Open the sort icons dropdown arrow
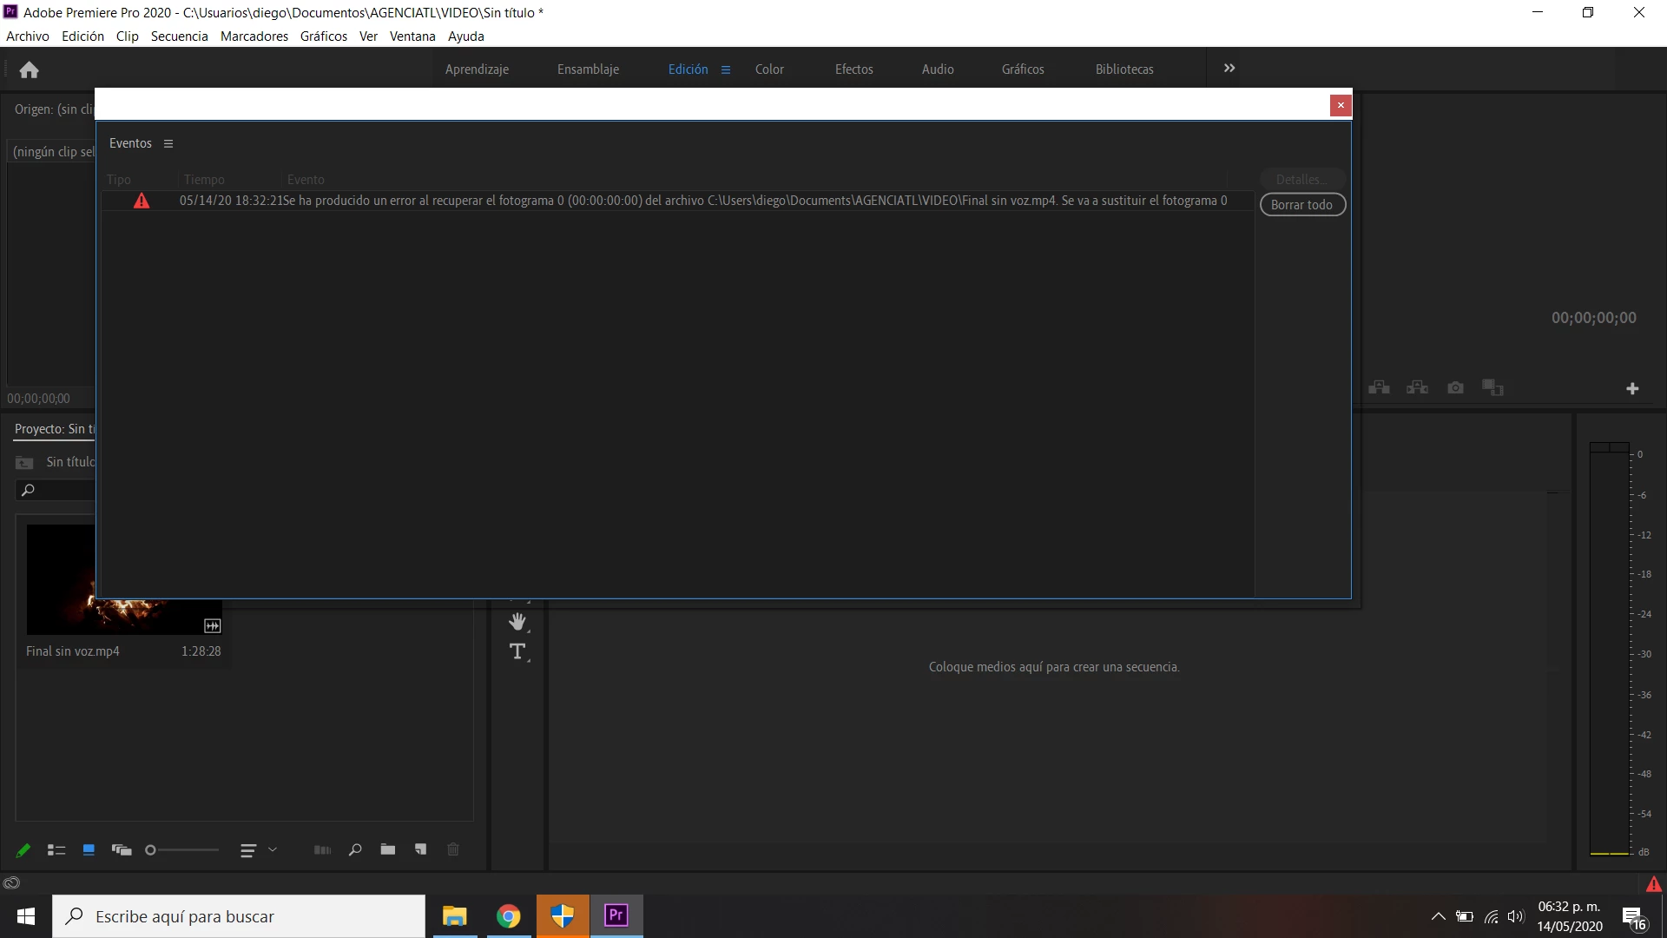Screen dimensions: 1667x938 (273, 850)
